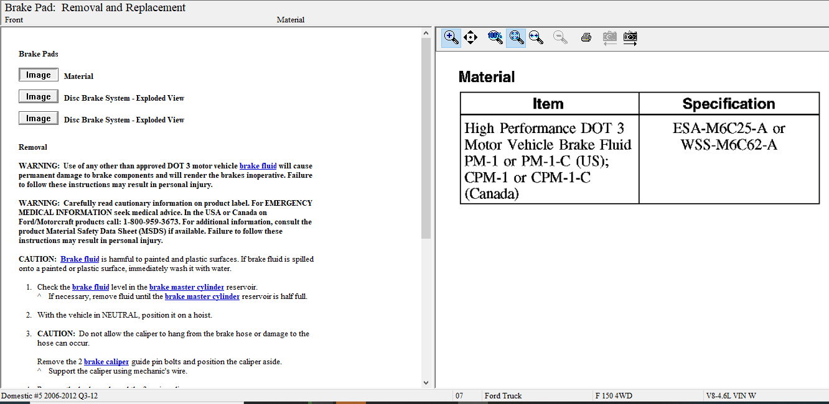Click the fit image to window icon
Viewport: 829px width, 404px height.
coord(516,38)
